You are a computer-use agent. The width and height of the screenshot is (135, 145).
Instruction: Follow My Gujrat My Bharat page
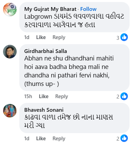89,9
